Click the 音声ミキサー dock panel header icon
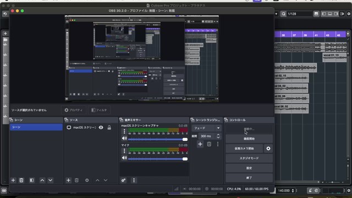 121,120
